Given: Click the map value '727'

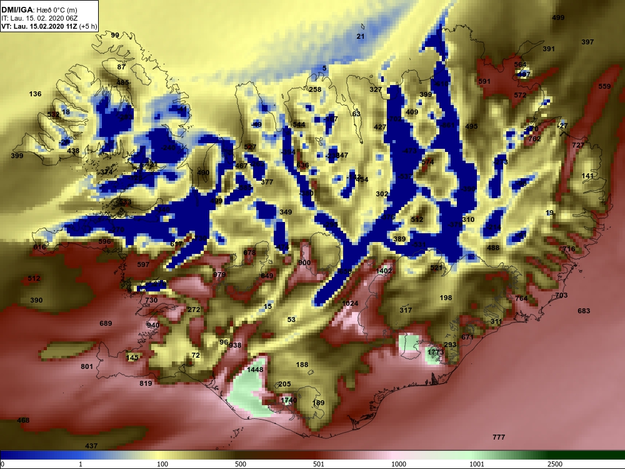Looking at the screenshot, I should [x=578, y=145].
